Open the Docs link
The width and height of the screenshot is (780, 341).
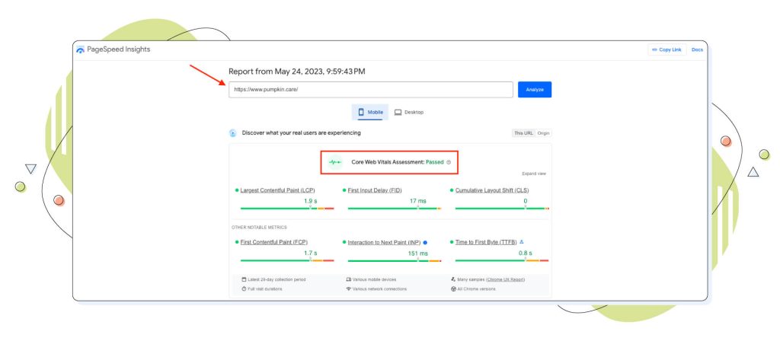click(697, 49)
